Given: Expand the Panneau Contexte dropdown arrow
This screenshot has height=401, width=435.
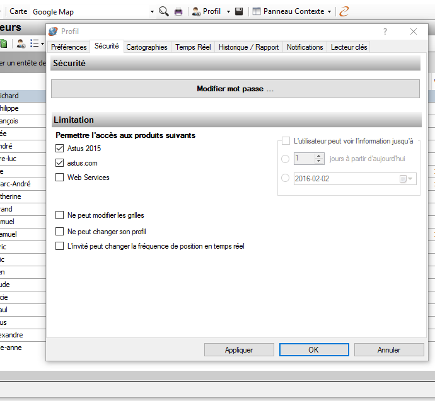Looking at the screenshot, I should pyautogui.click(x=330, y=12).
